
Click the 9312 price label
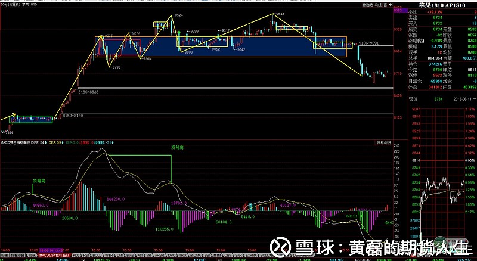[225, 31]
